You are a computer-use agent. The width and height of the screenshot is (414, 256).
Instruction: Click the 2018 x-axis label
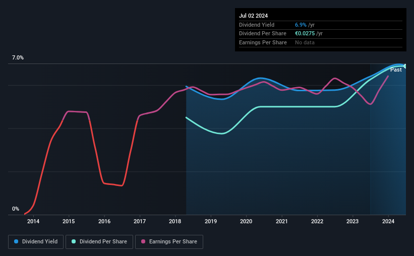[x=175, y=221]
